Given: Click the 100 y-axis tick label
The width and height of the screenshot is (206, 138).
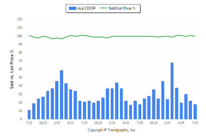Looking at the screenshot, I should coord(19,36).
